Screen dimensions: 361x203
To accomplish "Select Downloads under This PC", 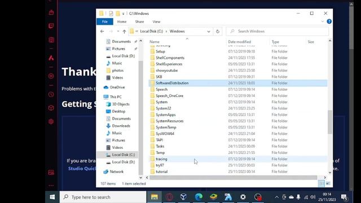I will [x=121, y=126].
